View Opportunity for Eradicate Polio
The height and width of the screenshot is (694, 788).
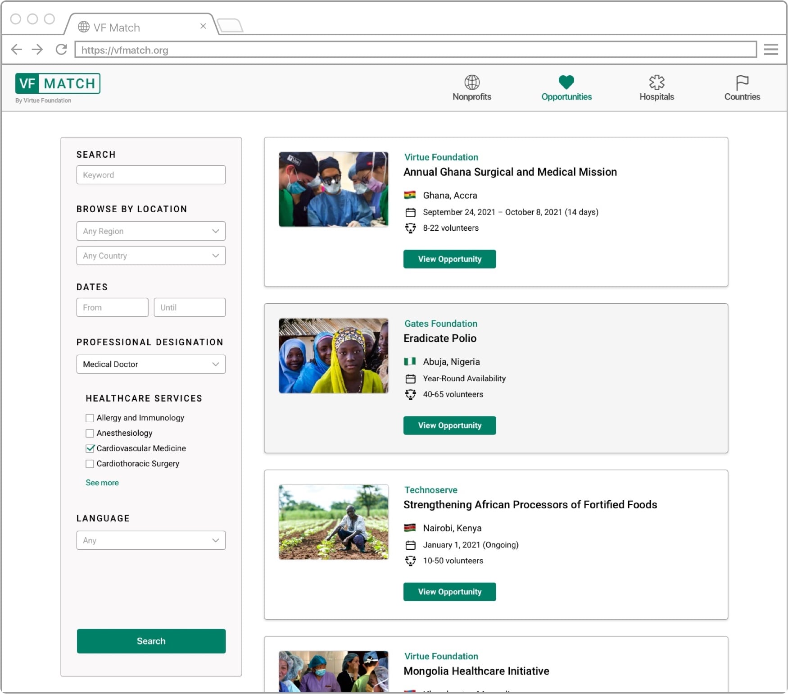point(449,425)
